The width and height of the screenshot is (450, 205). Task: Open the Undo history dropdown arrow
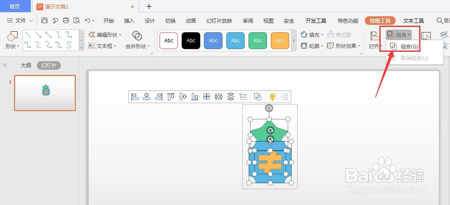pos(94,21)
